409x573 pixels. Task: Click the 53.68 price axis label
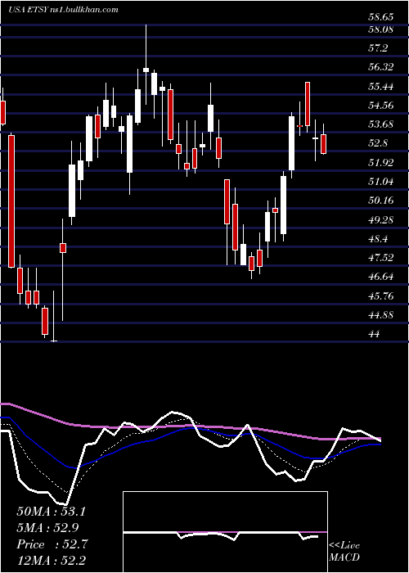[x=381, y=124]
